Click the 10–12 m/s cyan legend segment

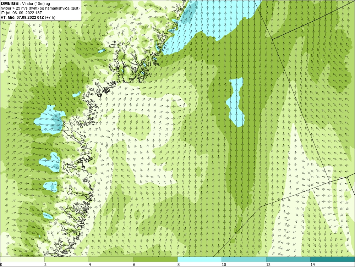point(244,259)
